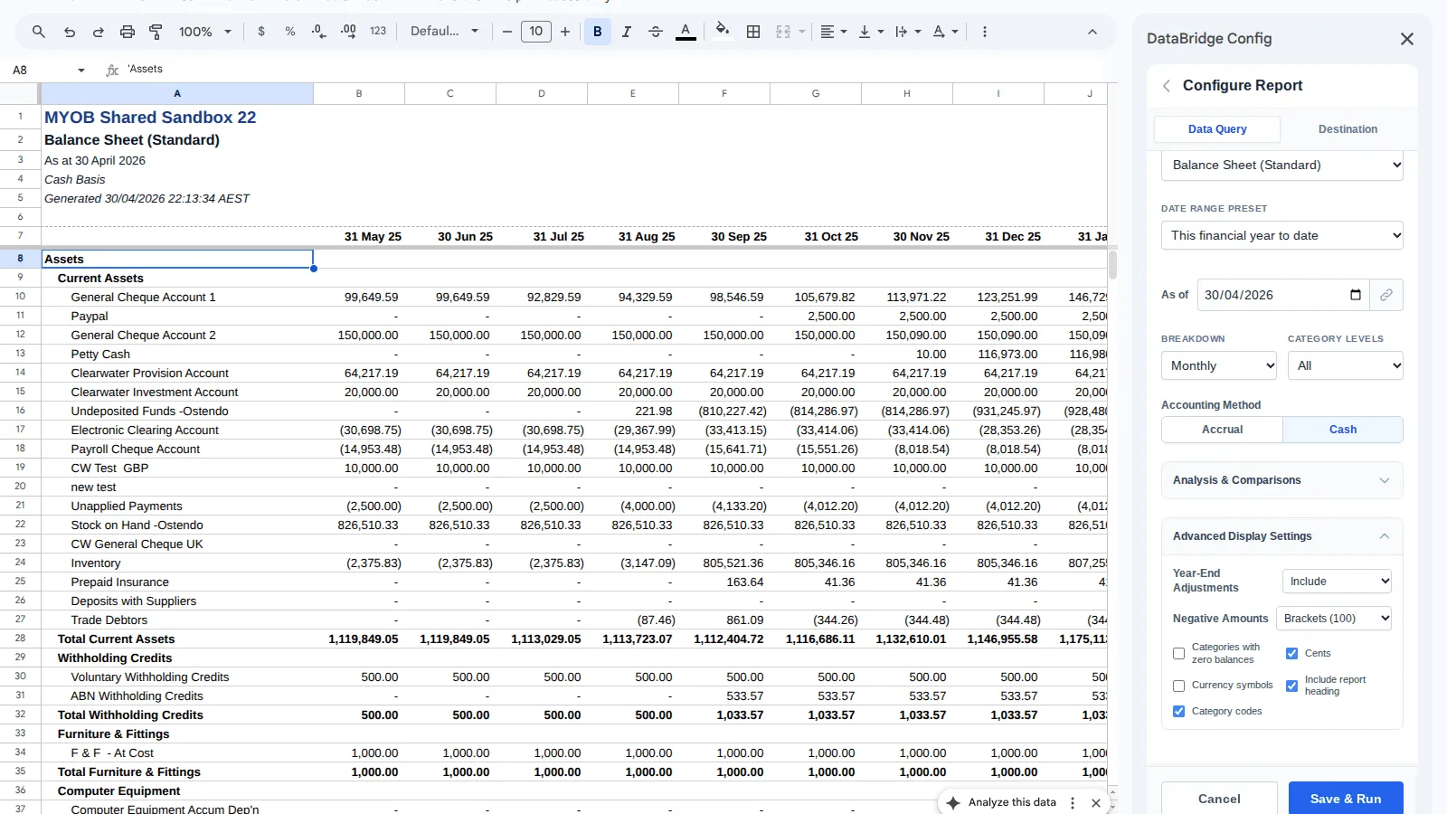The width and height of the screenshot is (1447, 814).
Task: Open the text rotation dropdown
Action: click(x=945, y=32)
